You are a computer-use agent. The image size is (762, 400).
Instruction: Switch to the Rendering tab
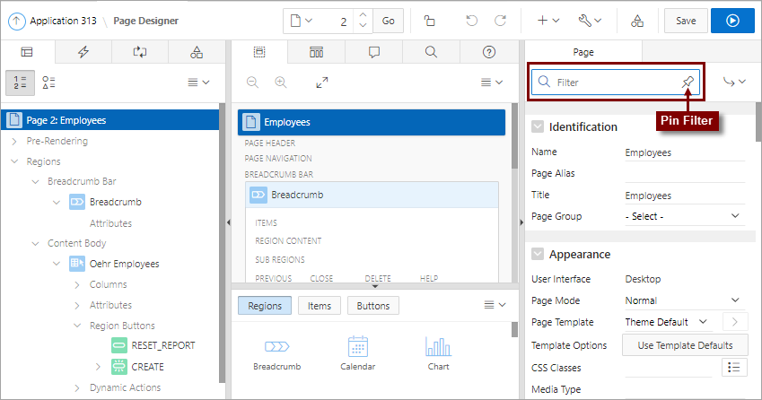[x=27, y=52]
